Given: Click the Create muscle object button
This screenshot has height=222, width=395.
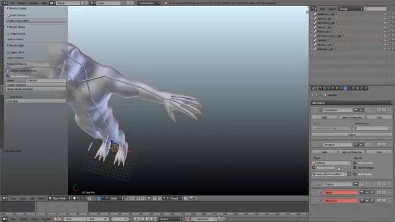Looking at the screenshot, I should click(x=36, y=20).
